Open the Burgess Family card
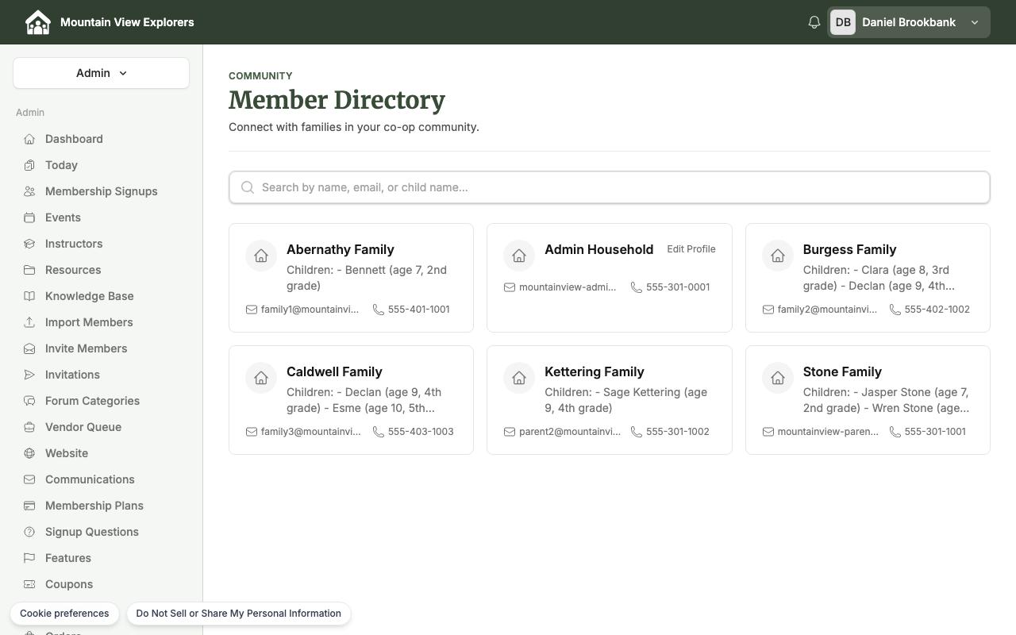The image size is (1016, 635). coord(868,278)
